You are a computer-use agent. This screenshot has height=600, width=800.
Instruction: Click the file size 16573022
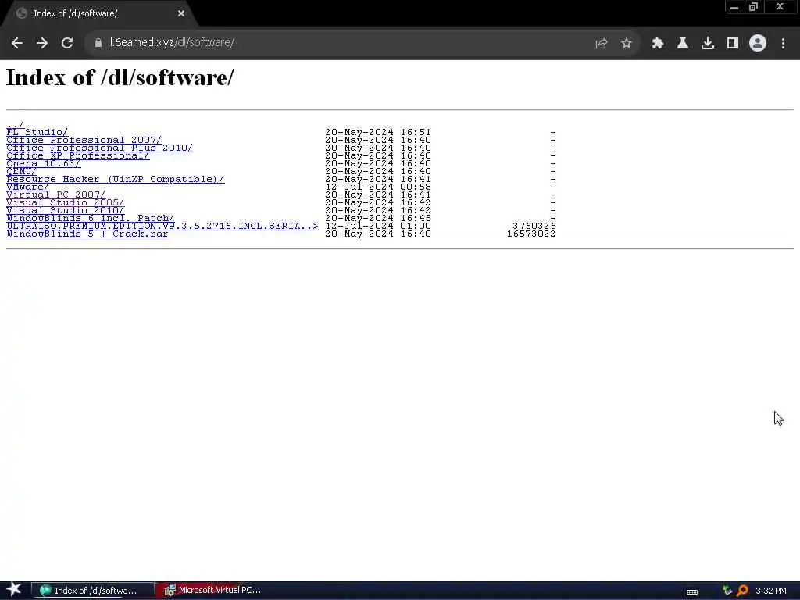(531, 234)
